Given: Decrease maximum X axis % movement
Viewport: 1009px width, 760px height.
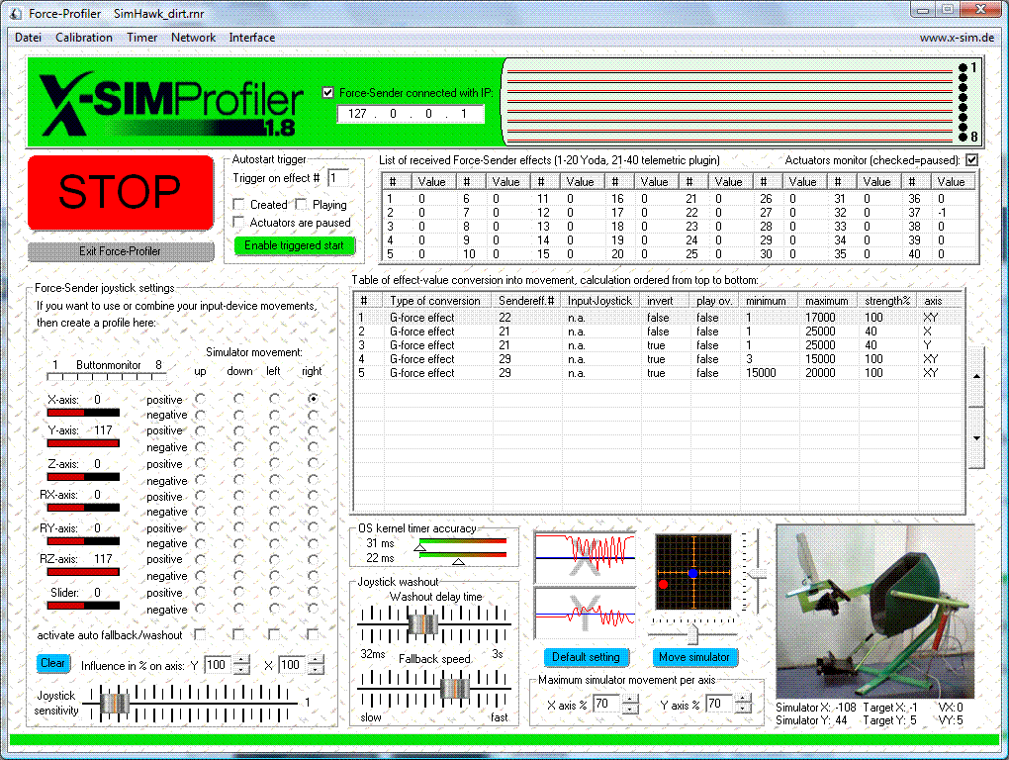Looking at the screenshot, I should [630, 709].
